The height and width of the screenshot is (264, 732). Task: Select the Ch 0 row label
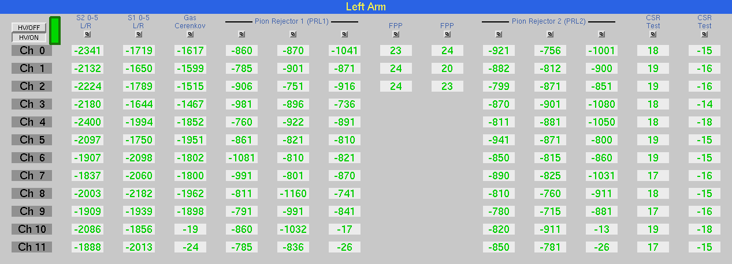click(x=32, y=51)
